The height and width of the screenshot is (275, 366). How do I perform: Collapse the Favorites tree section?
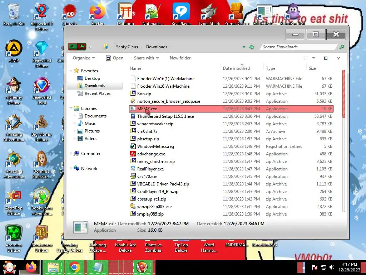[71, 71]
